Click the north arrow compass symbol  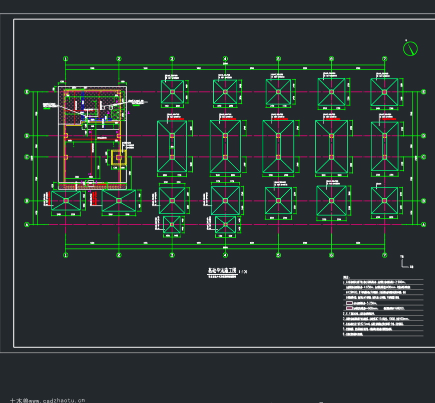(410, 48)
